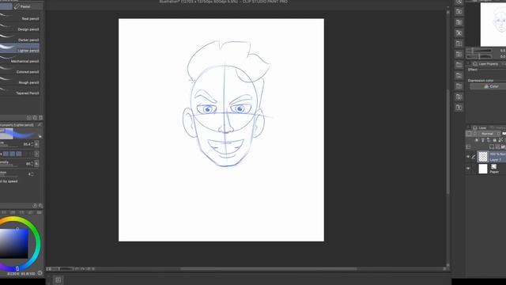Select the Real pencil brush
Viewport: 506px width, 285px height.
click(x=20, y=18)
